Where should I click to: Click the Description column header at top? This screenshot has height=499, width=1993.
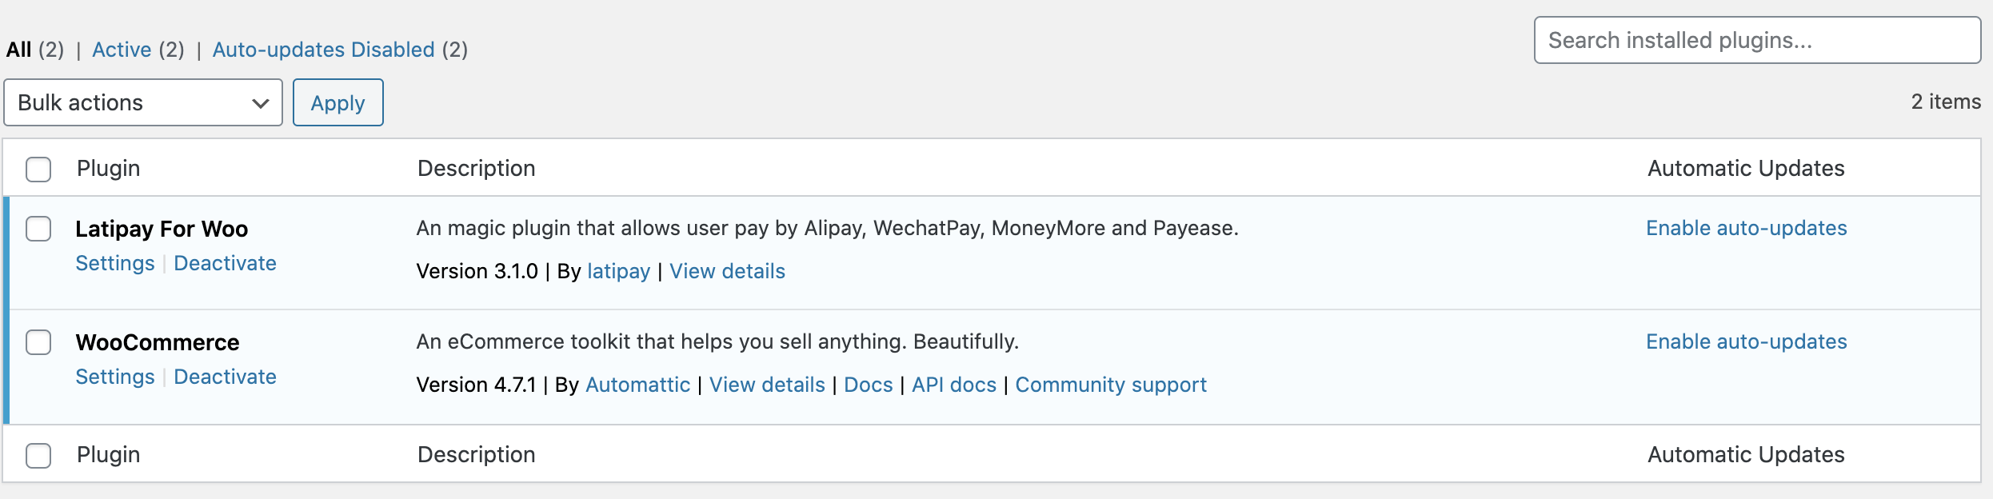(477, 168)
